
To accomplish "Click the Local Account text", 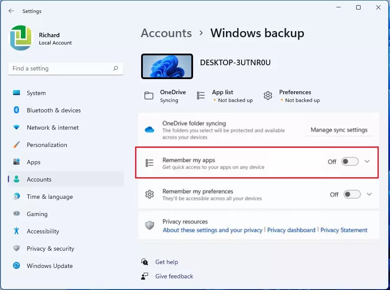I will coord(55,43).
